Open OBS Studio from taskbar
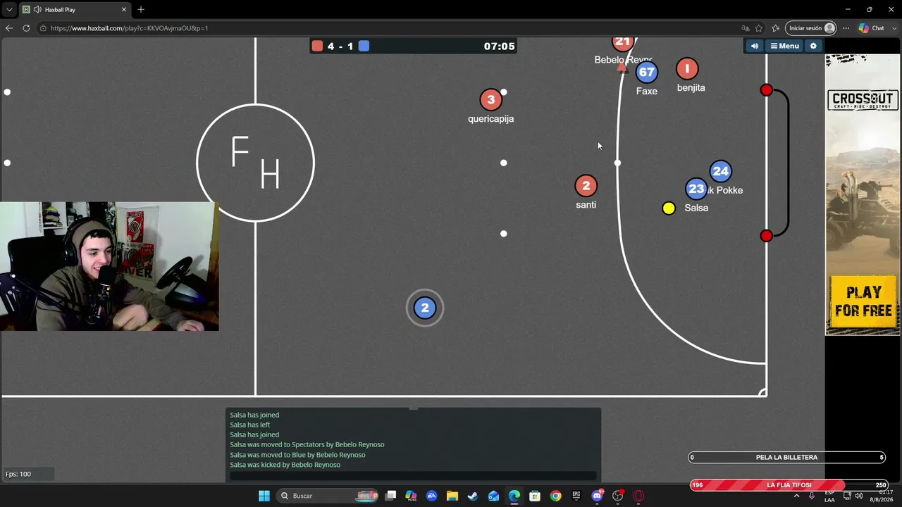Screen dimensions: 902x507 pyautogui.click(x=618, y=496)
